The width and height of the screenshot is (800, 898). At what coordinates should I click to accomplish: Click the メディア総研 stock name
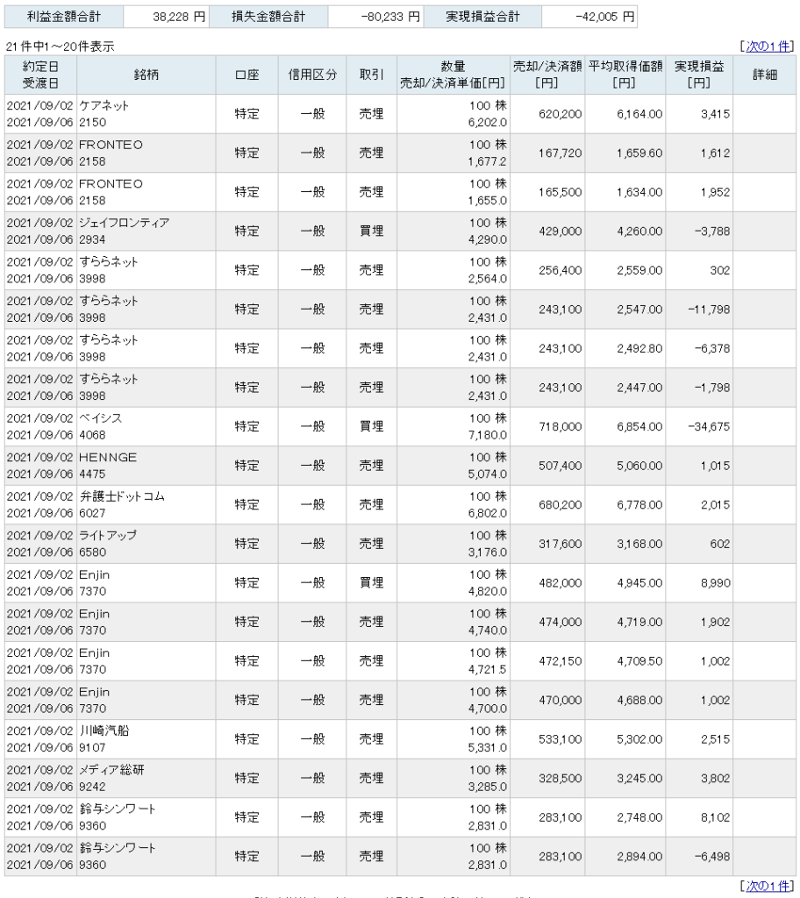tap(111, 770)
